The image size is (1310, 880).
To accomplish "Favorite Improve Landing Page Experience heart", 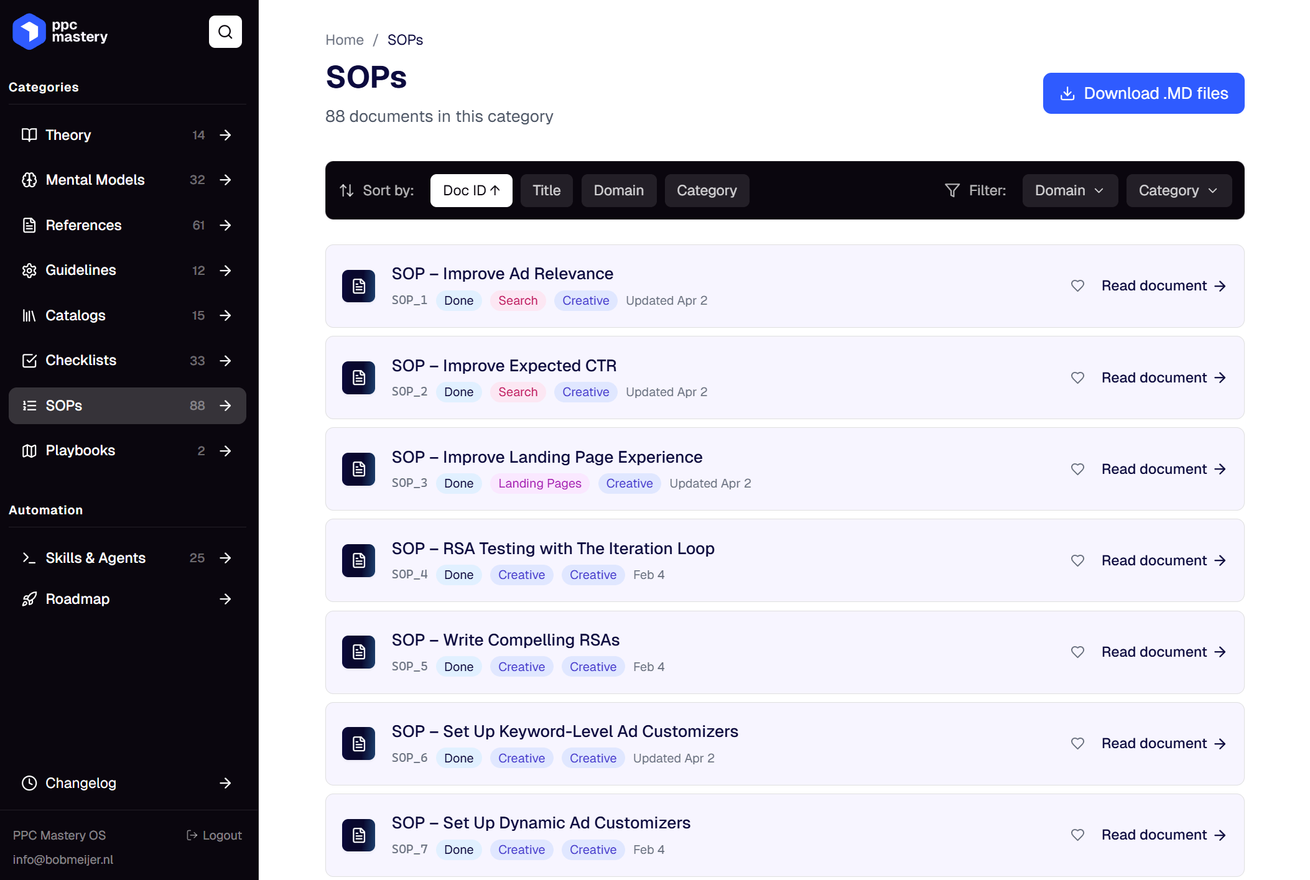I will pyautogui.click(x=1077, y=469).
